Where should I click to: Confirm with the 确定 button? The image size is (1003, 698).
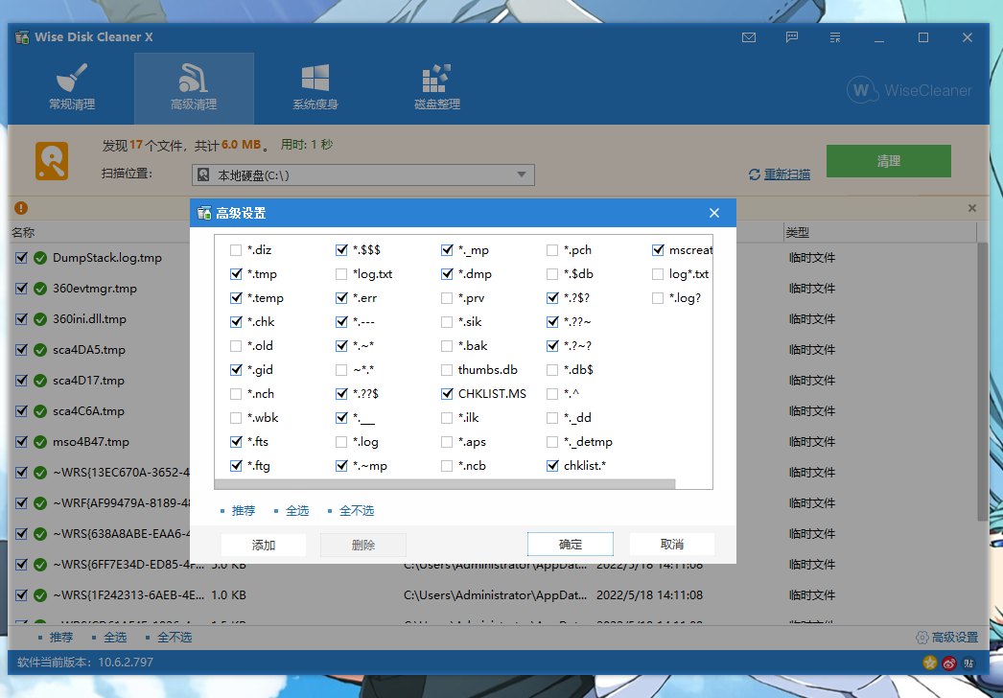[x=570, y=545]
